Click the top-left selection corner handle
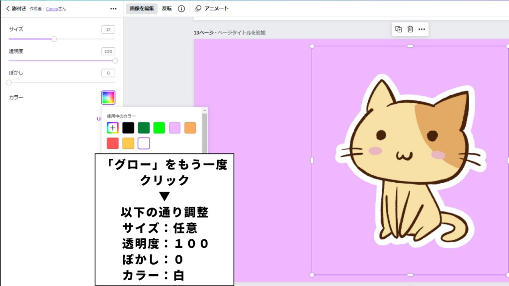Image resolution: width=509 pixels, height=286 pixels. coord(312,46)
